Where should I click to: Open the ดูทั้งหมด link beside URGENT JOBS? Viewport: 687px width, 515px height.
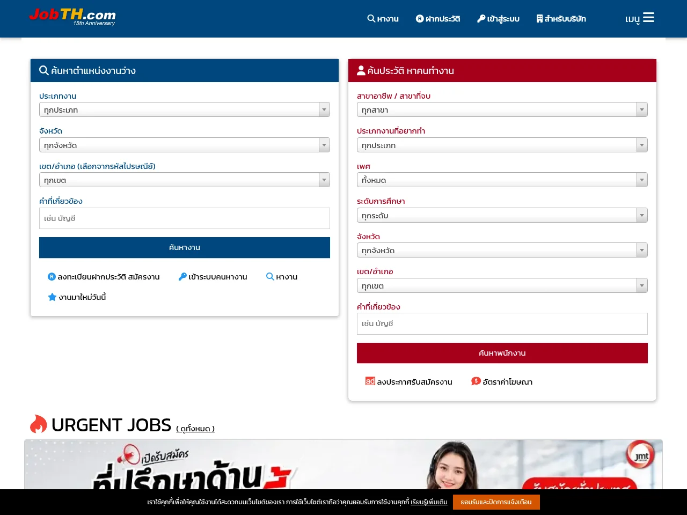click(x=195, y=429)
